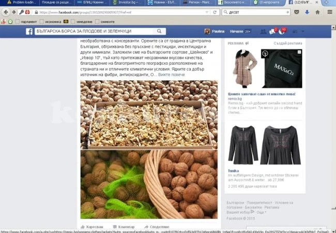Open a new tab with plus button
336x233 pixels.
326,3
